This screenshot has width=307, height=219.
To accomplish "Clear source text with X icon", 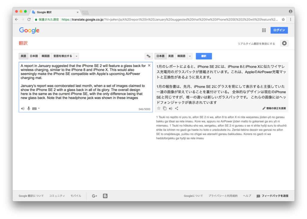I will click(149, 65).
